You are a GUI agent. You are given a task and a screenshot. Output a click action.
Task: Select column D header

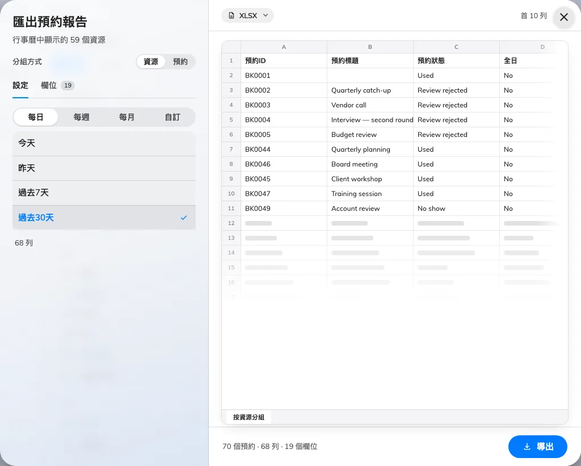pos(533,47)
